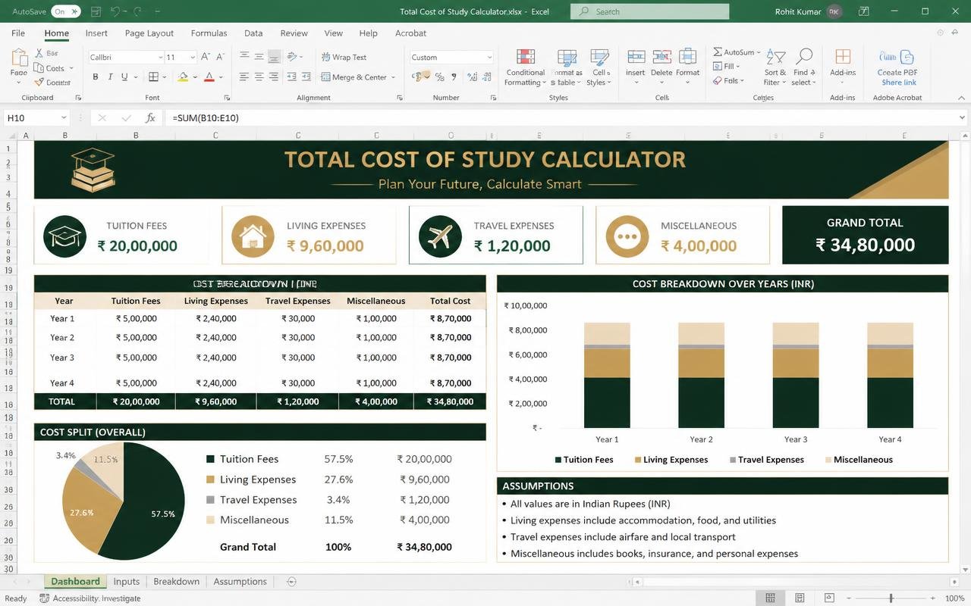Screen dimensions: 971x606
Task: Click the Save icon in title bar
Action: pyautogui.click(x=96, y=11)
